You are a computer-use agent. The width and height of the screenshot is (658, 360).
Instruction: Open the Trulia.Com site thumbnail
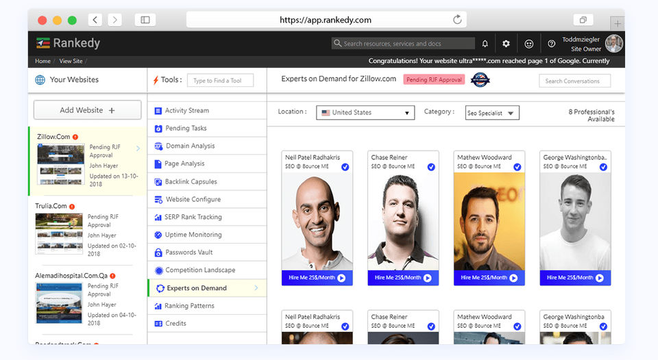coord(59,234)
